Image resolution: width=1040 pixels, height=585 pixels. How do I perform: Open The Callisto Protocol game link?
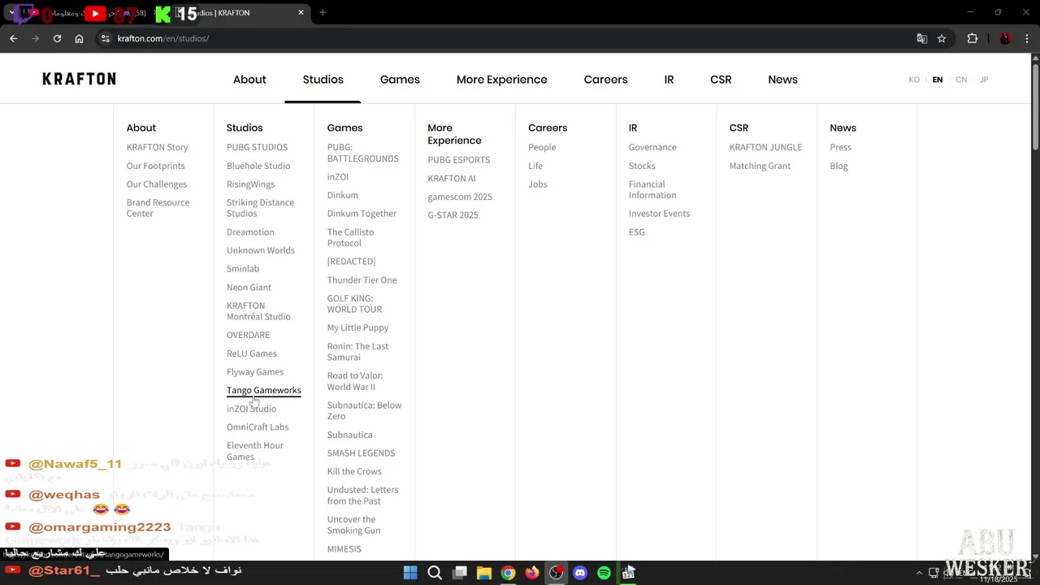coord(350,237)
